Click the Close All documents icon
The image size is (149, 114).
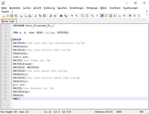tap(25, 16)
